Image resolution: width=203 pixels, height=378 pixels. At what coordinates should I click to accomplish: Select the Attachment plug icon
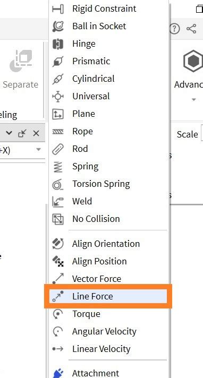click(x=58, y=373)
